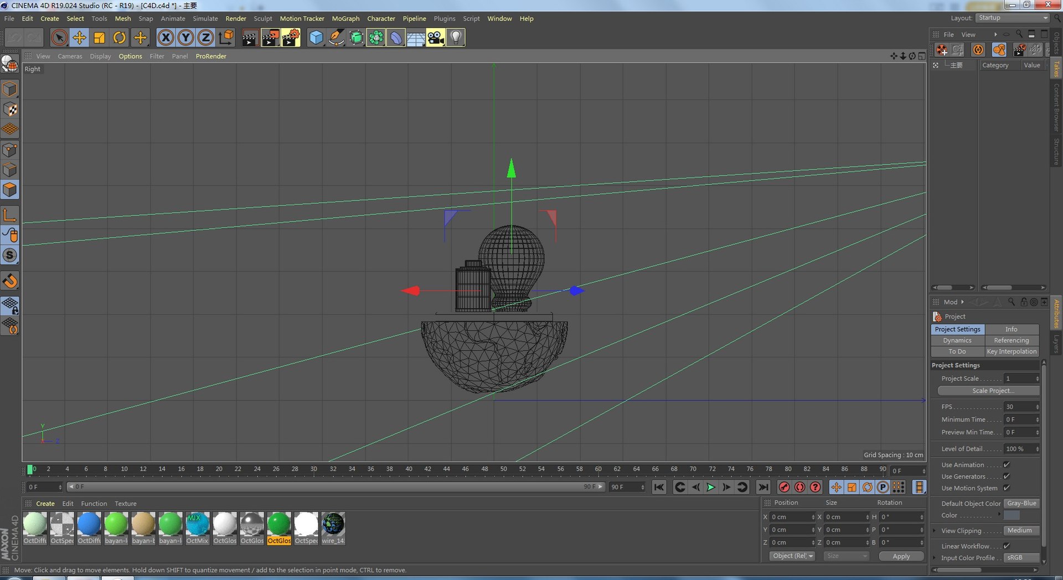Select the Rotate tool icon
The image size is (1063, 580).
click(x=119, y=38)
